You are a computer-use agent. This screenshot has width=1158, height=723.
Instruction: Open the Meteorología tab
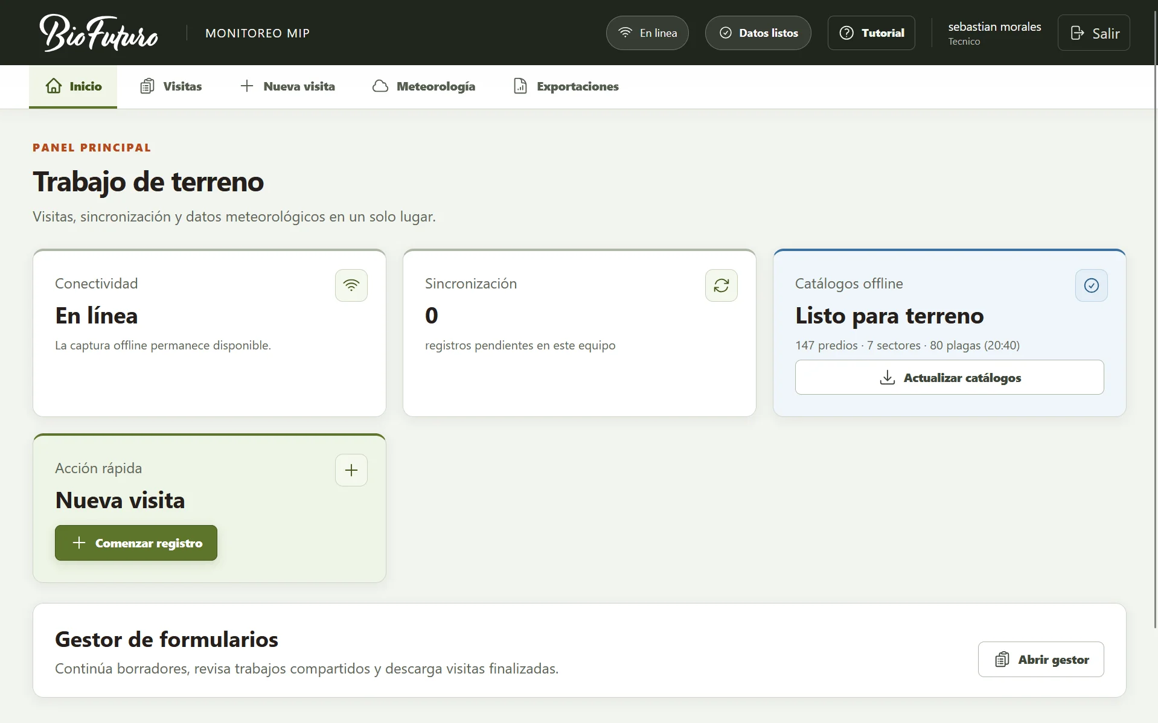click(x=424, y=86)
